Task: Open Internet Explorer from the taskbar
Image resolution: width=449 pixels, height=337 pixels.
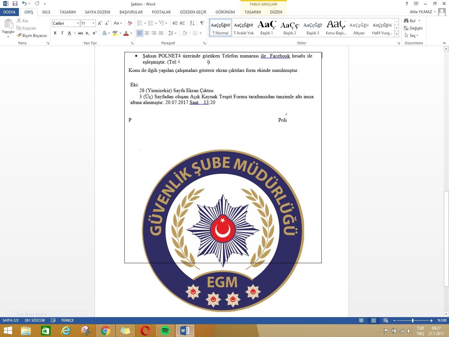Action: (x=65, y=331)
